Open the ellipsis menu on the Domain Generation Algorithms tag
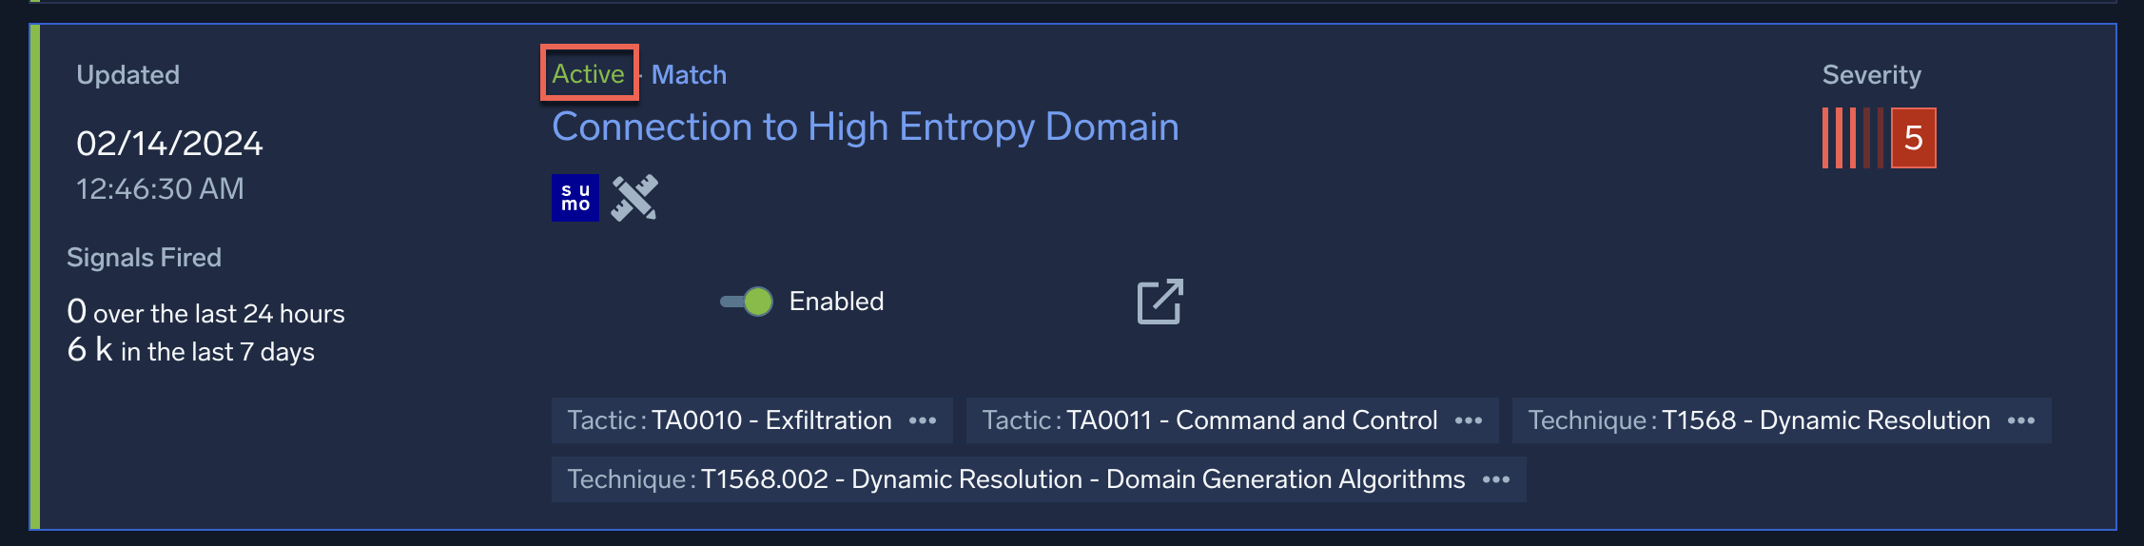This screenshot has height=546, width=2144. point(1495,479)
